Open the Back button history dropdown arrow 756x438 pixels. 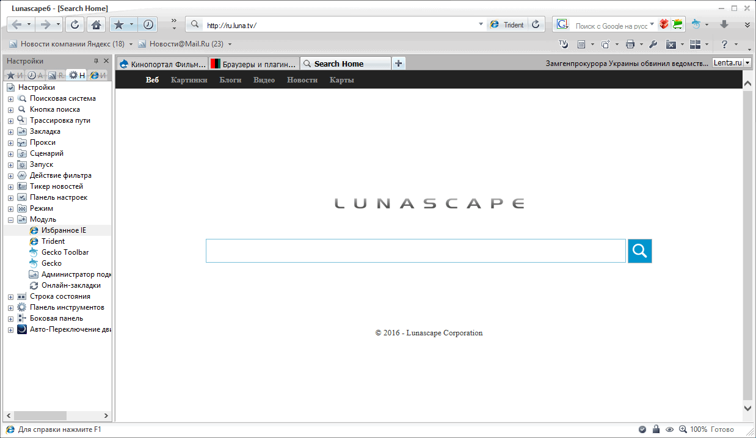[29, 24]
